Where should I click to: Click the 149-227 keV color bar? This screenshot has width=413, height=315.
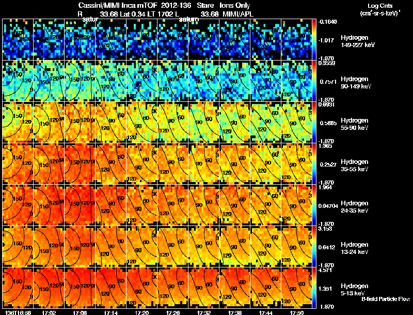(x=314, y=40)
